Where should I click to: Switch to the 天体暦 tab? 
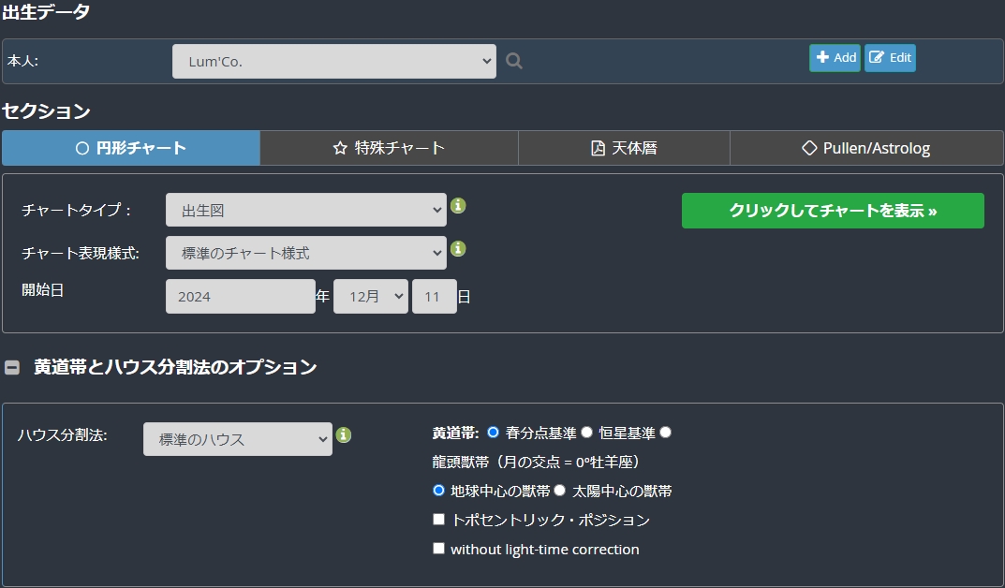coord(624,148)
